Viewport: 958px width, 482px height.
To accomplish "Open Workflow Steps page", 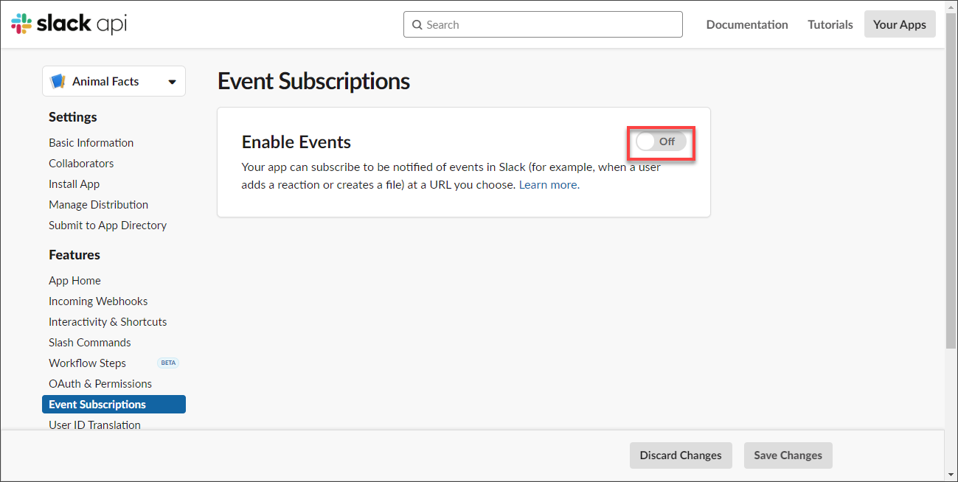I will (x=87, y=363).
